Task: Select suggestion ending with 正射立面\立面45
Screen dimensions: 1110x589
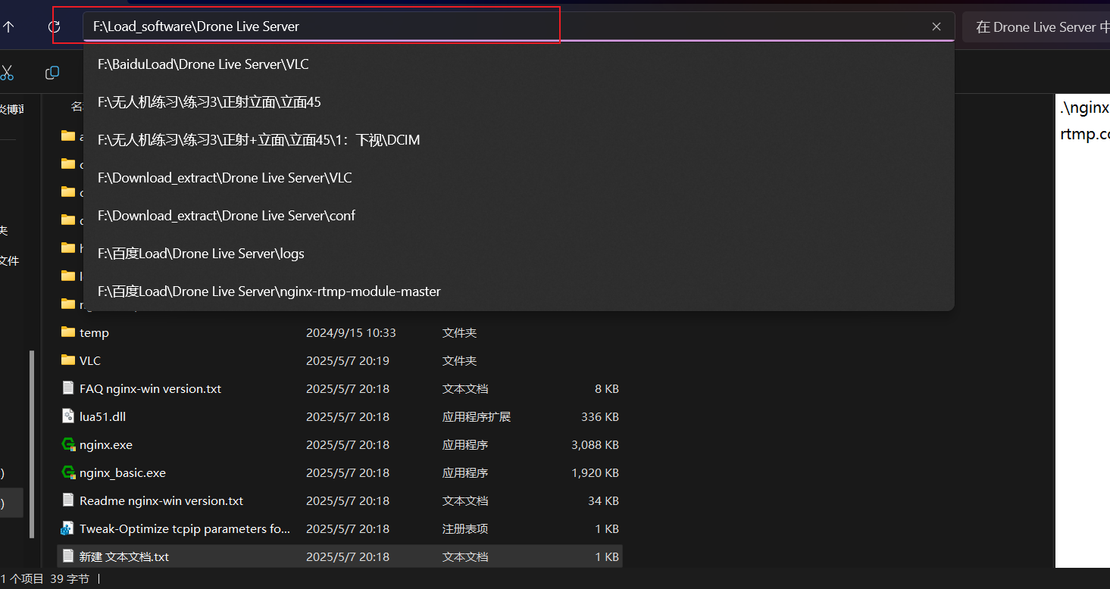Action: point(519,102)
